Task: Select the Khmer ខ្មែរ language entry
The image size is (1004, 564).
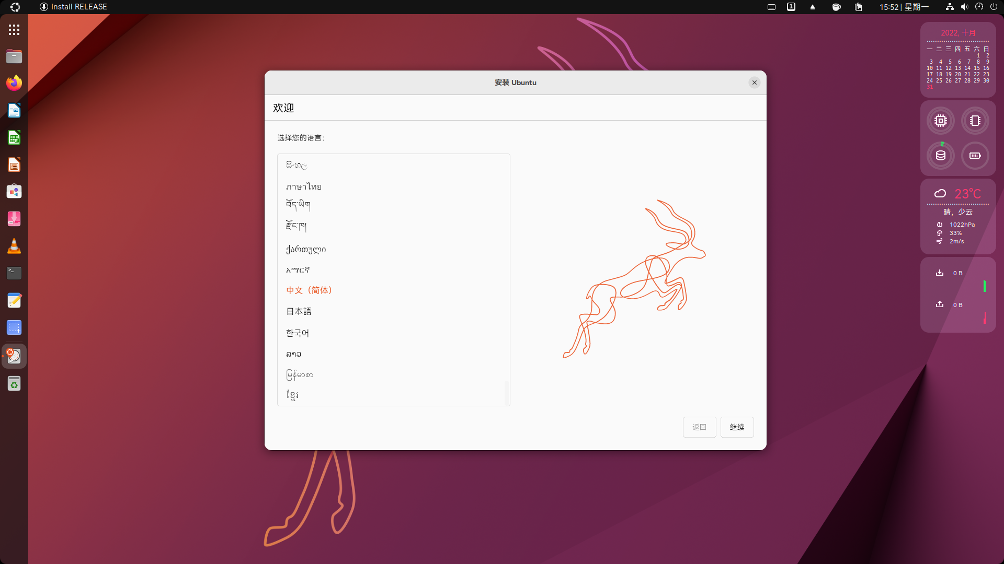Action: [x=393, y=395]
